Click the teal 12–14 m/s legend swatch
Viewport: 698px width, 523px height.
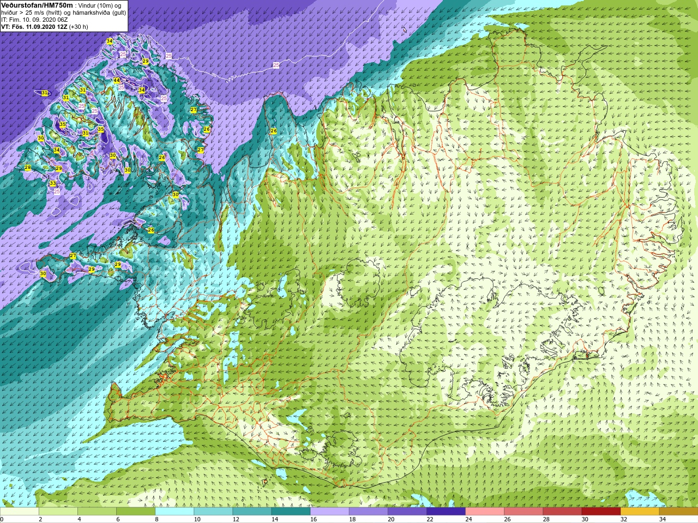coord(252,512)
